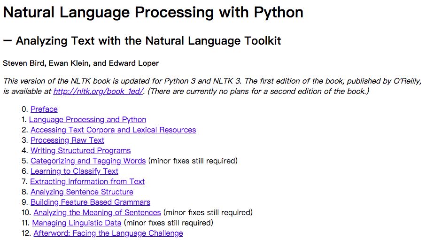Screen dimensions: 426x240
Task: Open the Processing Raw Text chapter
Action: [67, 140]
